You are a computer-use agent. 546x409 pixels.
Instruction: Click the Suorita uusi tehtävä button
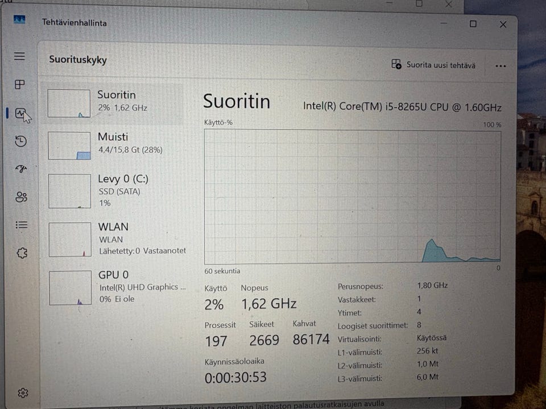coord(433,65)
